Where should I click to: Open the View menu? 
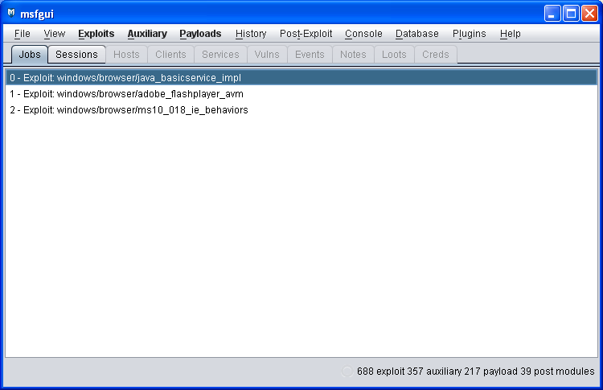[55, 34]
